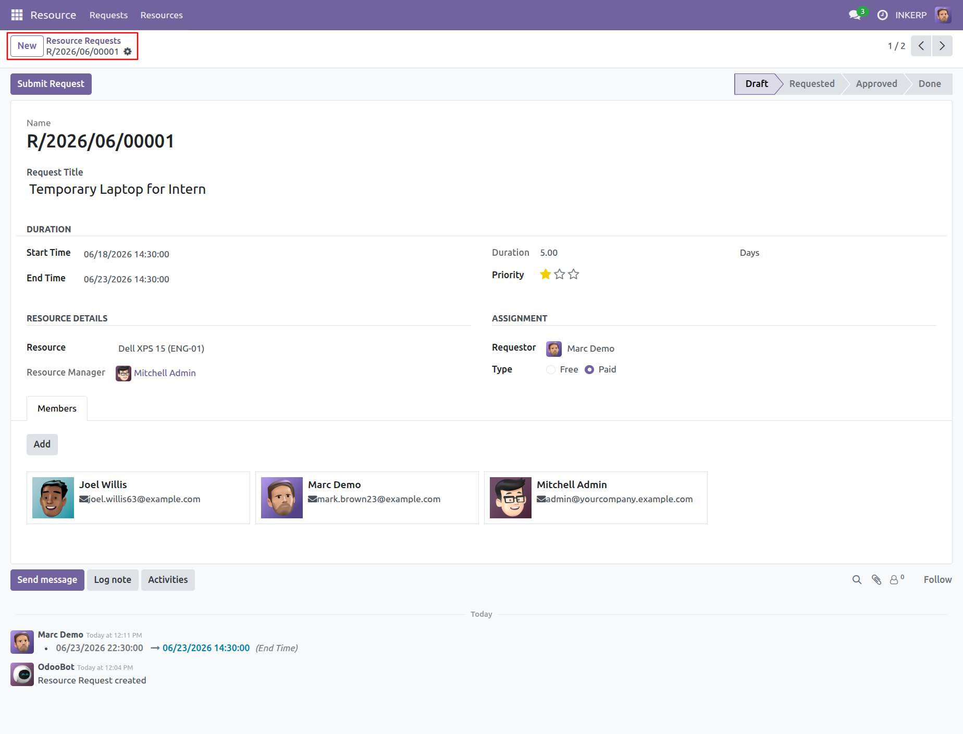Create a New resource request
The image size is (963, 734).
pos(27,46)
